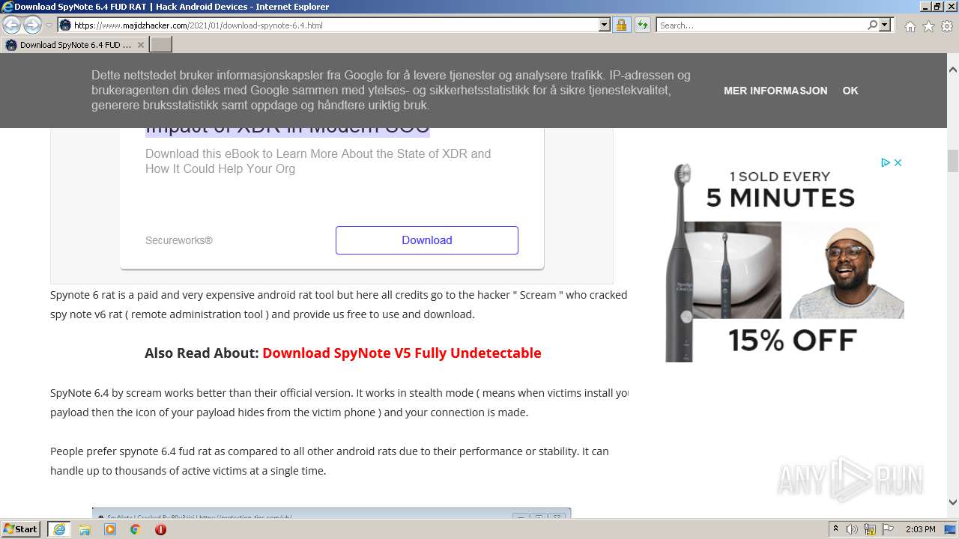Launch Google Chrome from the taskbar
This screenshot has height=539, width=959.
coord(136,529)
